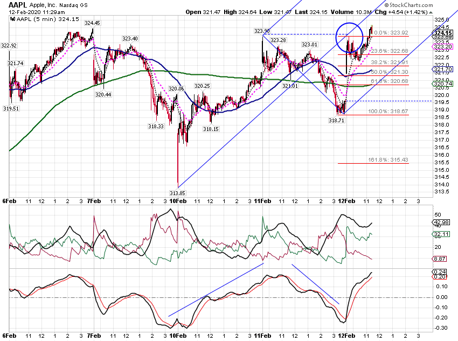
Task: Select the "23.6%: 322.68" Fibonacci label
Action: click(x=390, y=51)
